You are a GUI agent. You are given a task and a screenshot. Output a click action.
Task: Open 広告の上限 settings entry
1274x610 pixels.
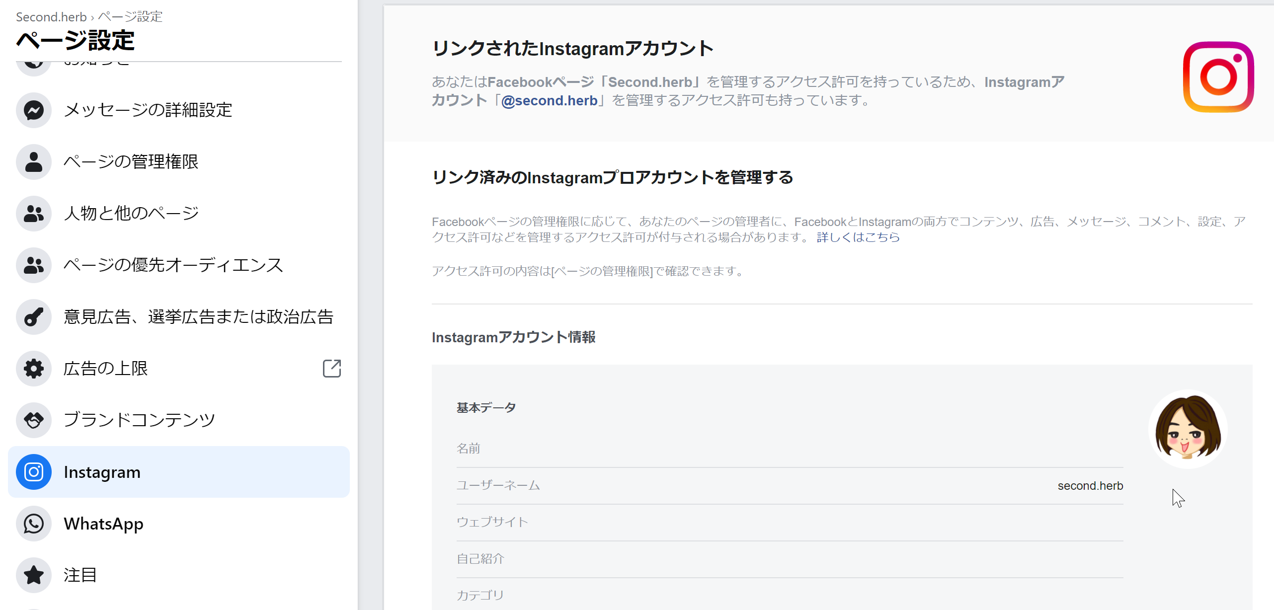(x=179, y=369)
